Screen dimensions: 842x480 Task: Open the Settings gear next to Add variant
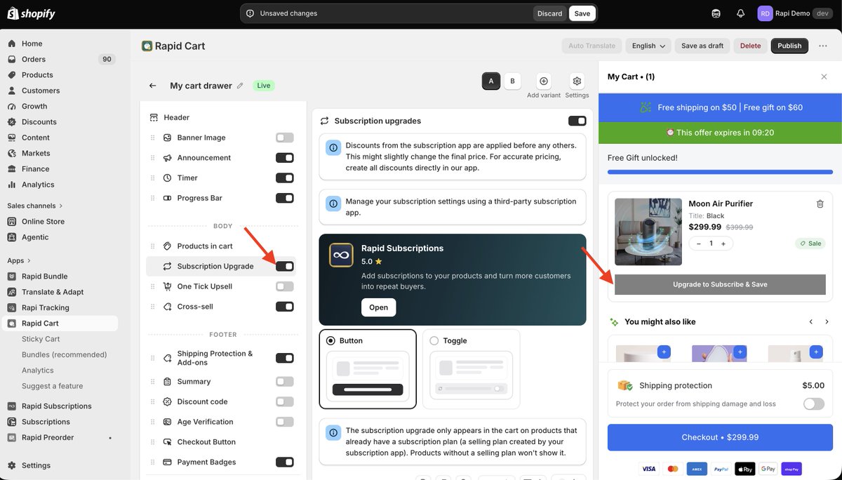577,81
